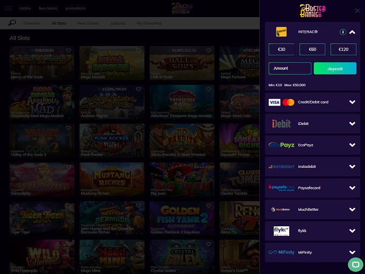This screenshot has height=274, width=365.
Task: Click the Interac info icon
Action: coord(342,32)
